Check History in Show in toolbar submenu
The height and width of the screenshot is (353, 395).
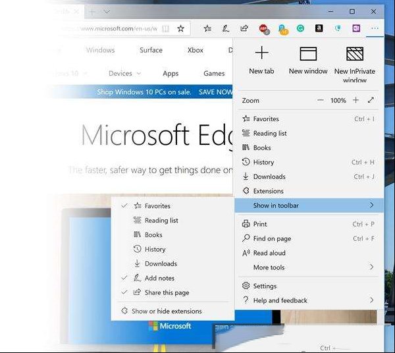click(172, 249)
